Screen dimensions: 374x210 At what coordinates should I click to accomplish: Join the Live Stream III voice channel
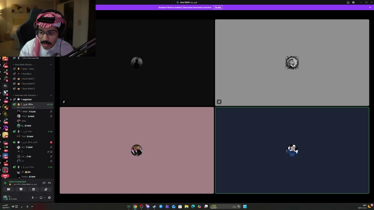pos(32,58)
